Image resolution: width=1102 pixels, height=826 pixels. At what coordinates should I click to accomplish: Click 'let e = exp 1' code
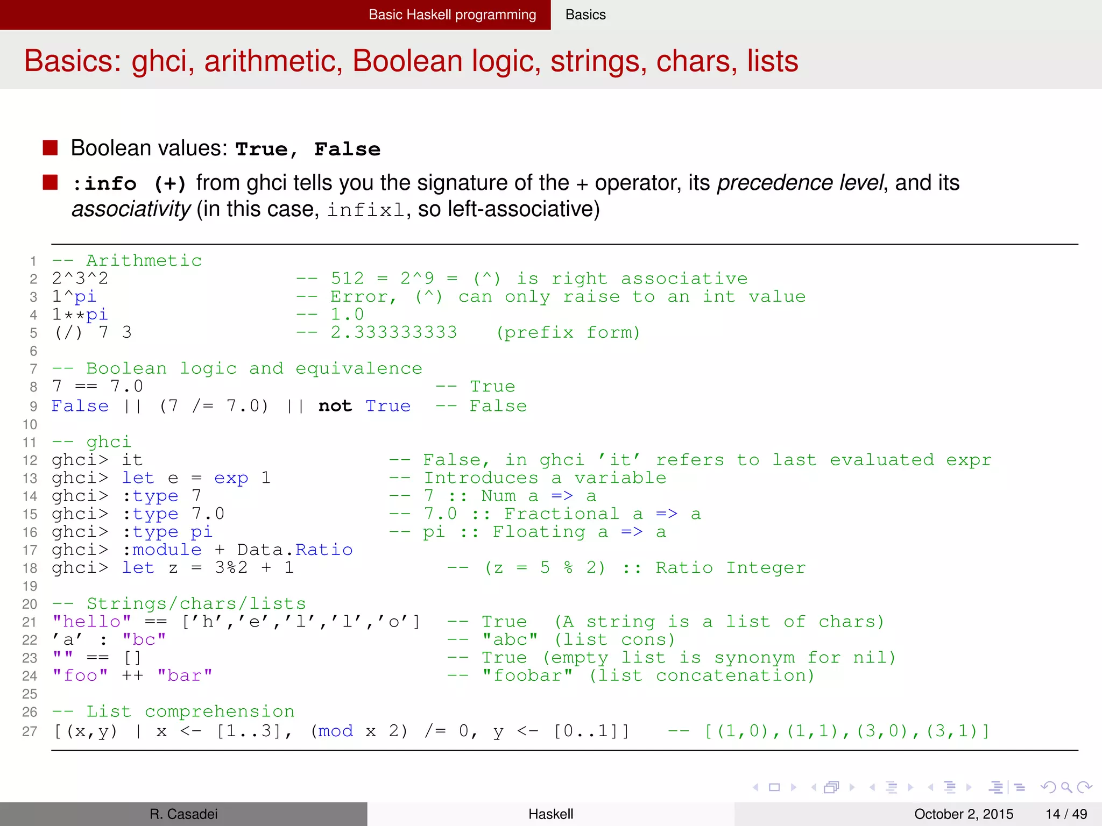[x=196, y=478]
